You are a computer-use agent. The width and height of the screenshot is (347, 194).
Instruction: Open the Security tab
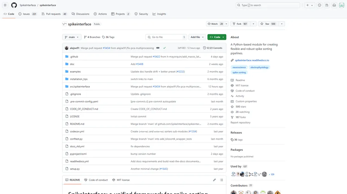[141, 14]
